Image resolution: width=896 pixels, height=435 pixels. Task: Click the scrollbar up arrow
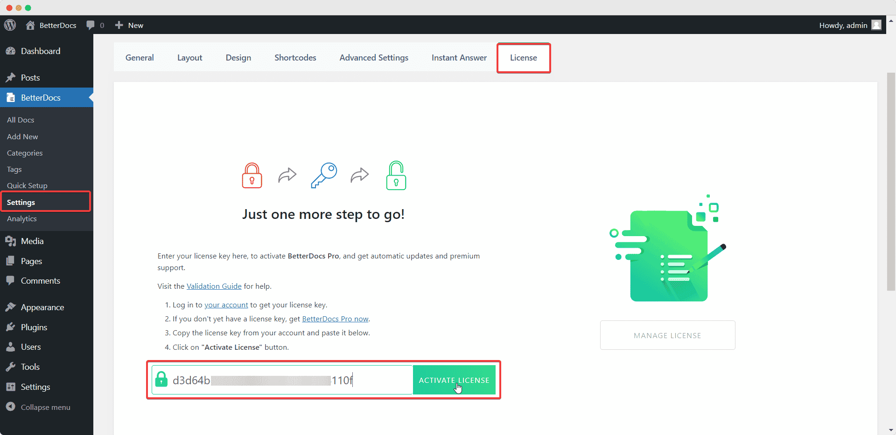(x=891, y=21)
